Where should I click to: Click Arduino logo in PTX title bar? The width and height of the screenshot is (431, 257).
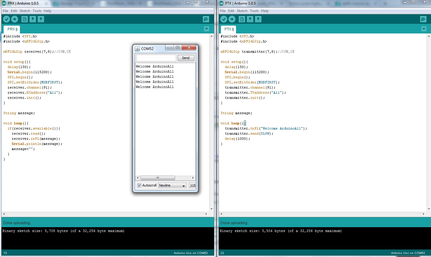click(221, 3)
